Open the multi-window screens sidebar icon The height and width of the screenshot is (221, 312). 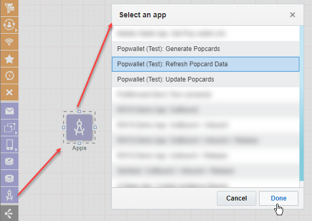point(9,127)
